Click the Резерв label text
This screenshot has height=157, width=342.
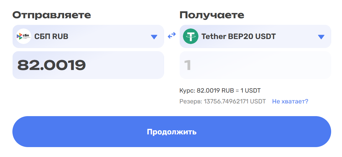pos(191,101)
